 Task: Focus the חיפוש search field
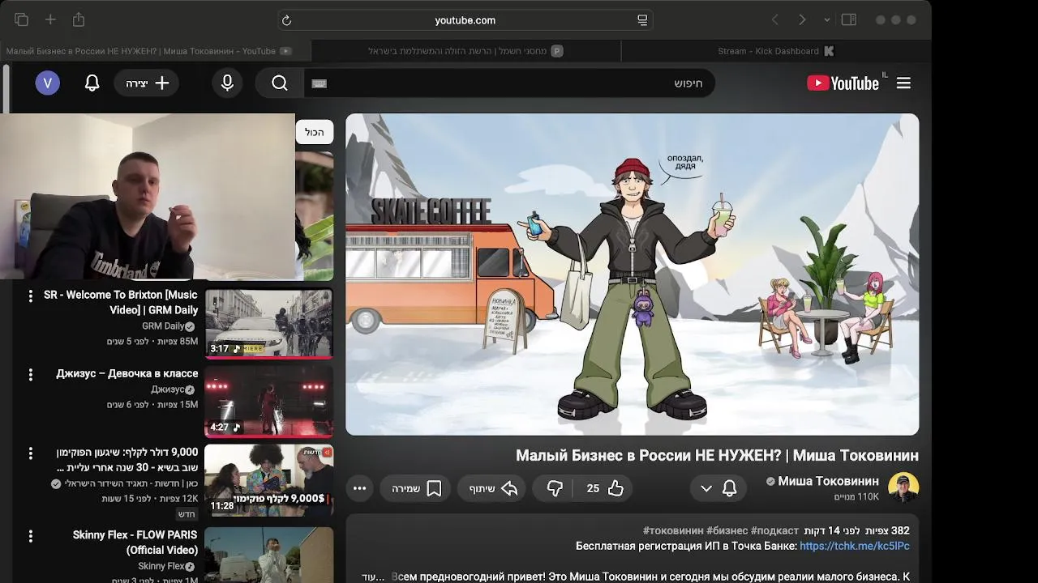pyautogui.click(x=509, y=83)
